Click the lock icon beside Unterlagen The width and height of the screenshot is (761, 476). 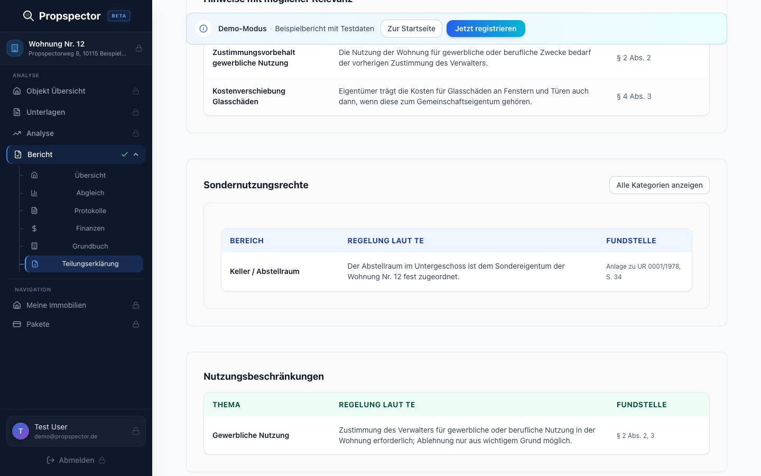(136, 112)
